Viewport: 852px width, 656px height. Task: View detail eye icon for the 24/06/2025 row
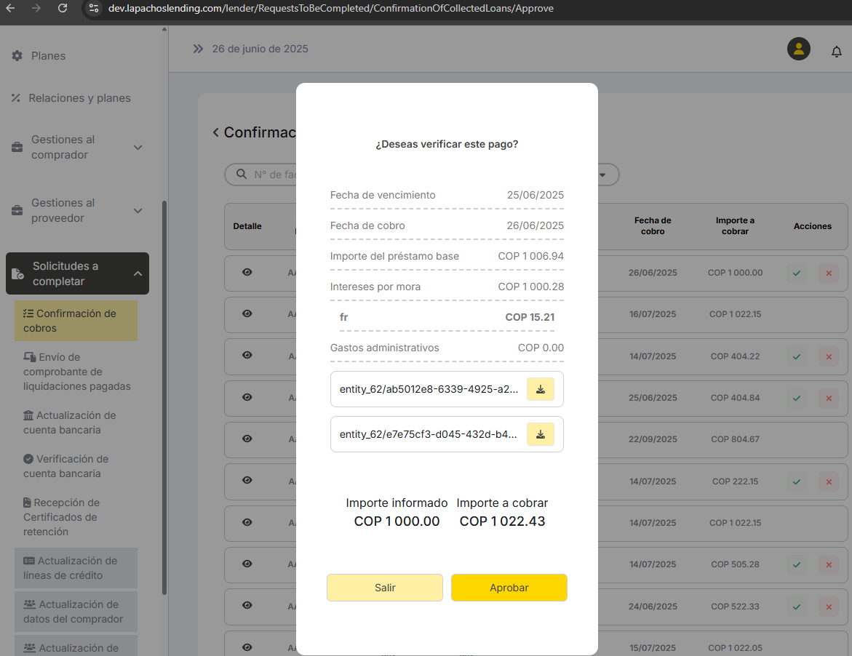247,605
